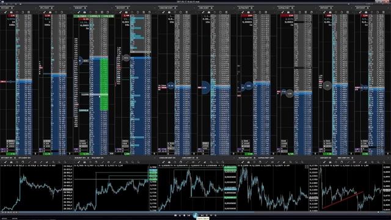
Task: Click last control in bottom replay bar
Action: [x=216, y=215]
